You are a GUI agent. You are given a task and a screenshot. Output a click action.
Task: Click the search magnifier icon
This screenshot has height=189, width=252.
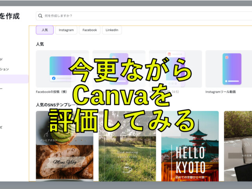[40, 16]
